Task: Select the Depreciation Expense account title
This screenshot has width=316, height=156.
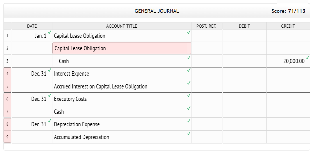Action: pyautogui.click(x=122, y=124)
